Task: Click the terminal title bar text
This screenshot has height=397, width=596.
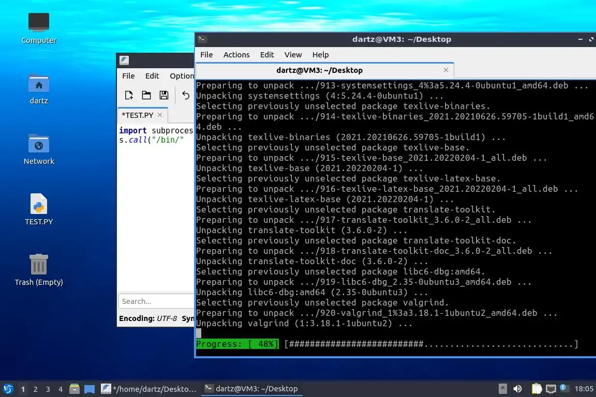Action: [x=402, y=39]
